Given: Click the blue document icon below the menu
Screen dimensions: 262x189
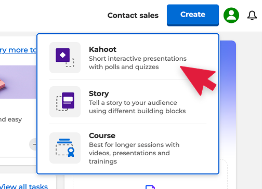Looking at the screenshot, I should [x=150, y=187].
